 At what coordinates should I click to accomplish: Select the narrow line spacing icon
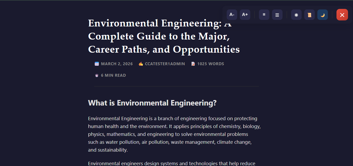(x=264, y=15)
